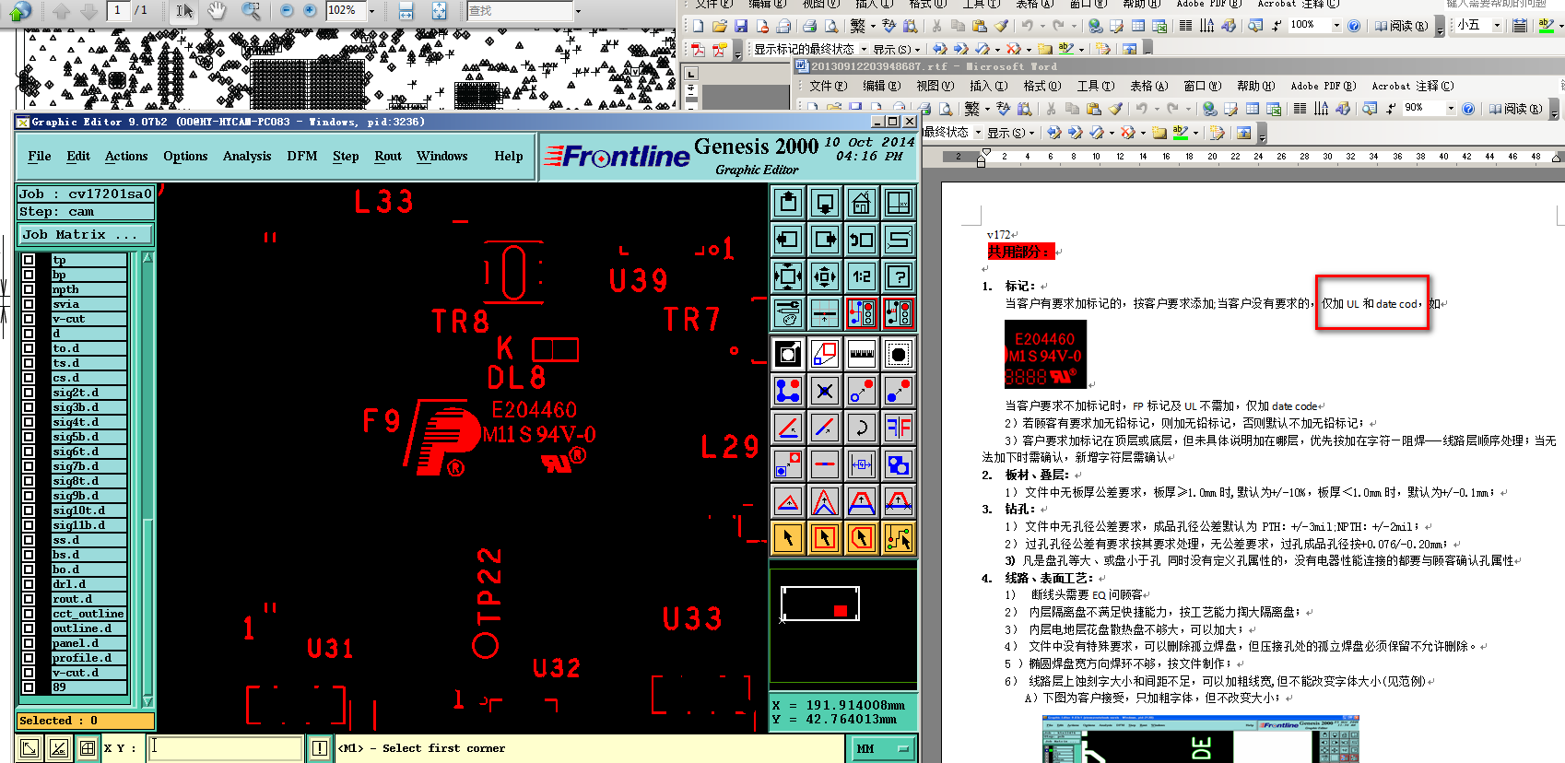Click the previous zoom view icon

pyautogui.click(x=862, y=240)
